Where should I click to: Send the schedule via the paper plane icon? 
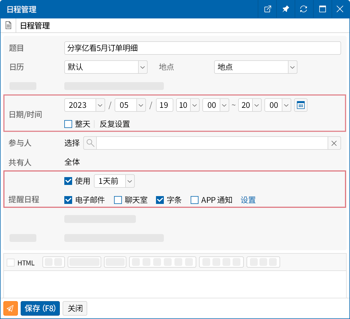point(10,308)
